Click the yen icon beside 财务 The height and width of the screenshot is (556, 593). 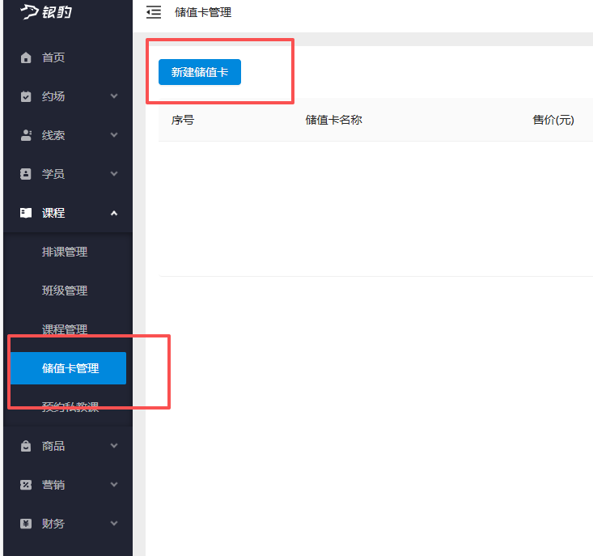pyautogui.click(x=26, y=524)
